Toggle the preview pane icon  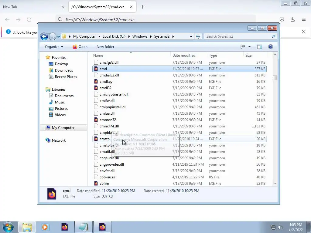[x=260, y=47]
